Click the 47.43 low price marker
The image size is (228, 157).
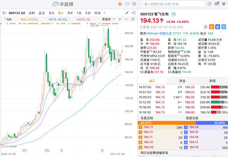click(13, 147)
